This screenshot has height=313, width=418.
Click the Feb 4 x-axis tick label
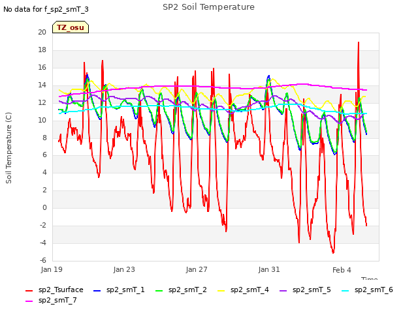[342, 270]
